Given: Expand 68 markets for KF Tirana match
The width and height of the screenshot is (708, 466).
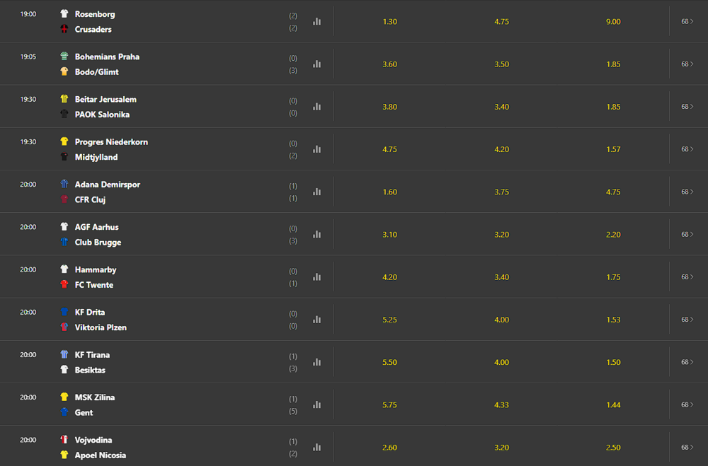Looking at the screenshot, I should 687,362.
